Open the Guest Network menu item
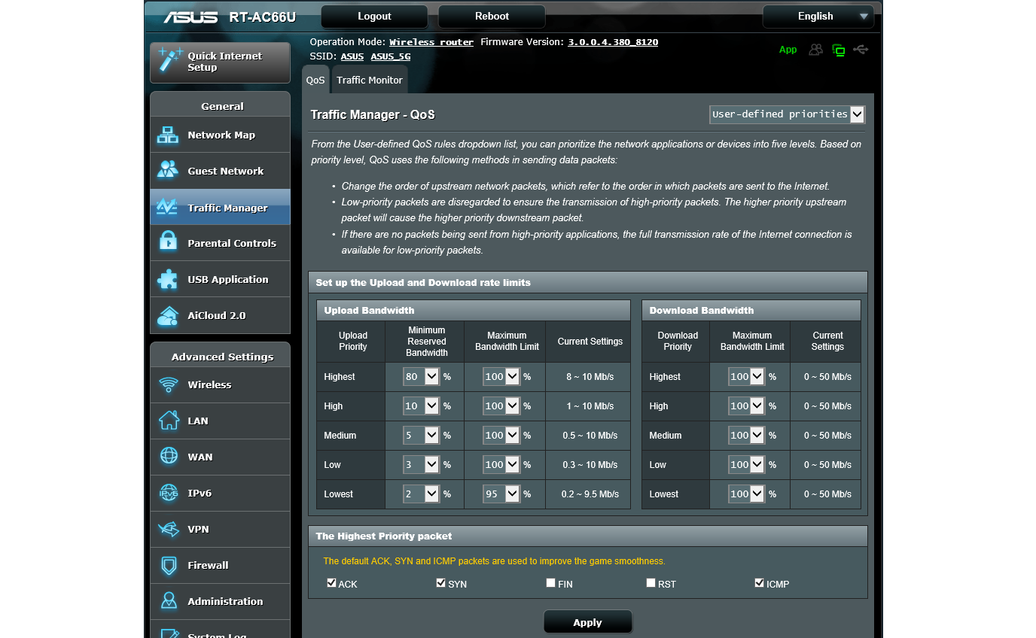 click(220, 171)
